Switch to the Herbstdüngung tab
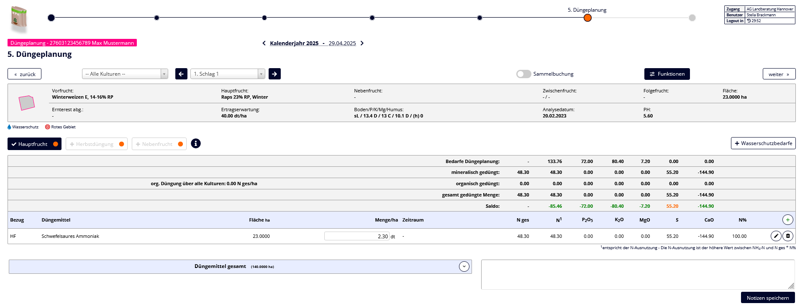 [96, 144]
